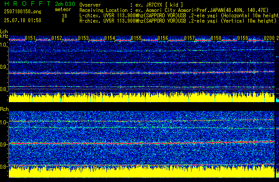The image size is (279, 182).
Task: Choose the 0159 time marker
Action: point(243,38)
